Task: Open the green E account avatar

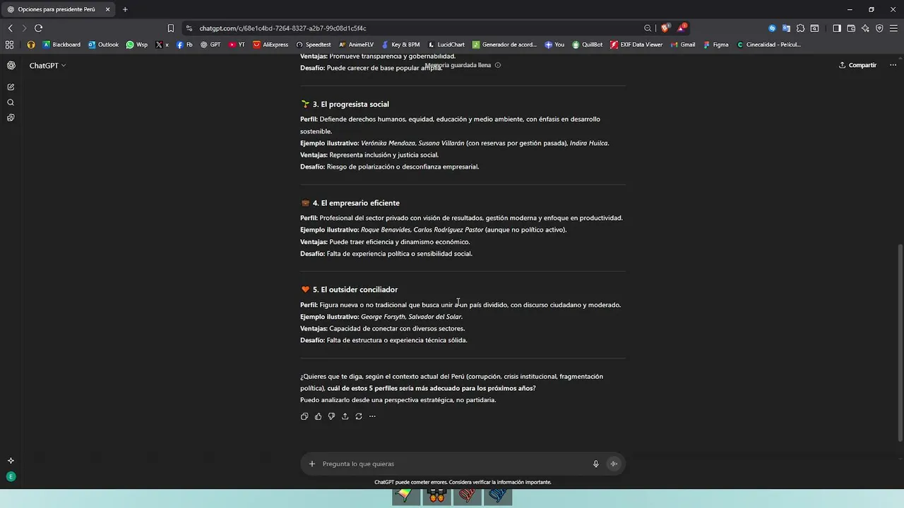Action: (x=11, y=477)
